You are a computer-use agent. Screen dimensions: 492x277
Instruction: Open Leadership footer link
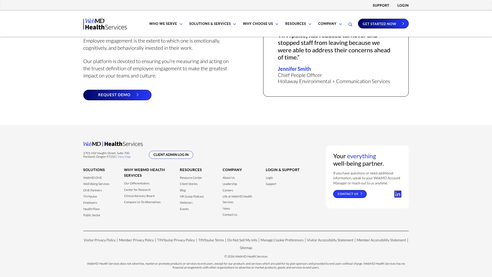pos(230,184)
